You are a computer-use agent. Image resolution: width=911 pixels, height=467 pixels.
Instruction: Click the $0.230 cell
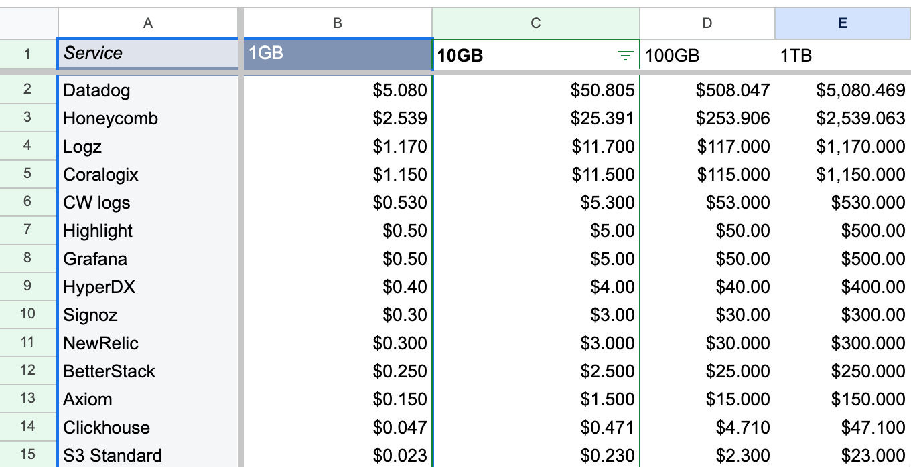537,455
